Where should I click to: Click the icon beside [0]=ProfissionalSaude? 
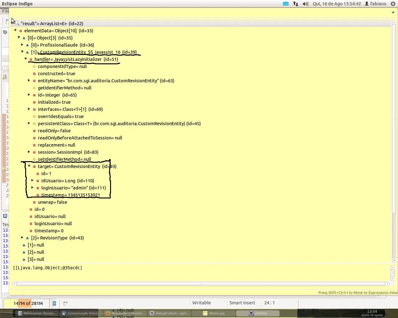coord(27,45)
